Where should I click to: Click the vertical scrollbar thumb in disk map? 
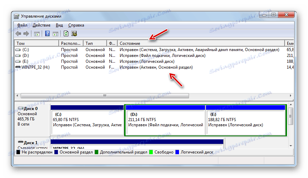click(x=291, y=116)
